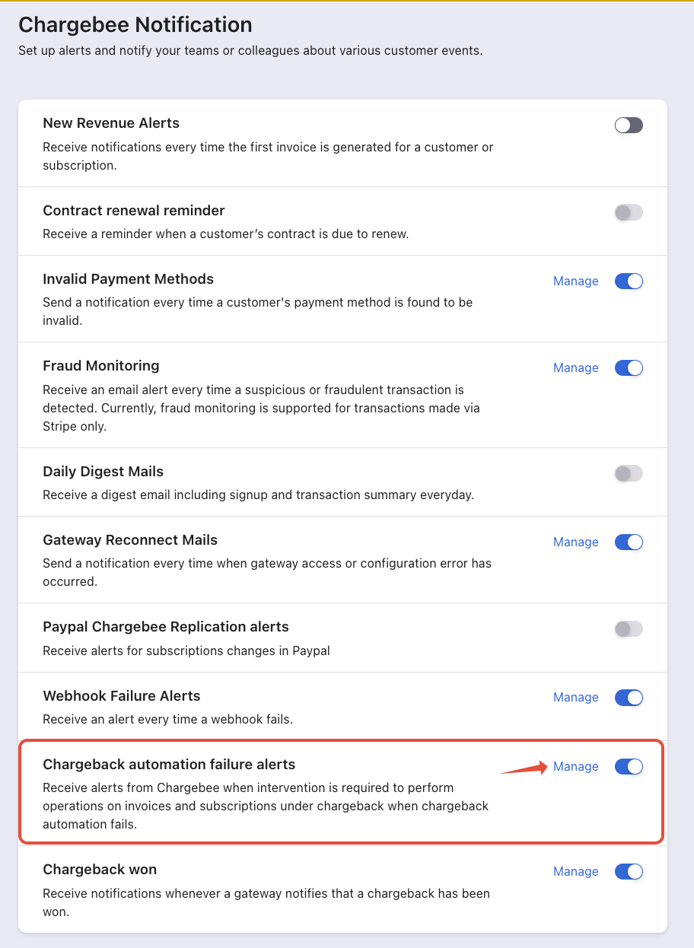This screenshot has width=694, height=948.
Task: Toggle the Daily Digest Mails switch
Action: (629, 474)
